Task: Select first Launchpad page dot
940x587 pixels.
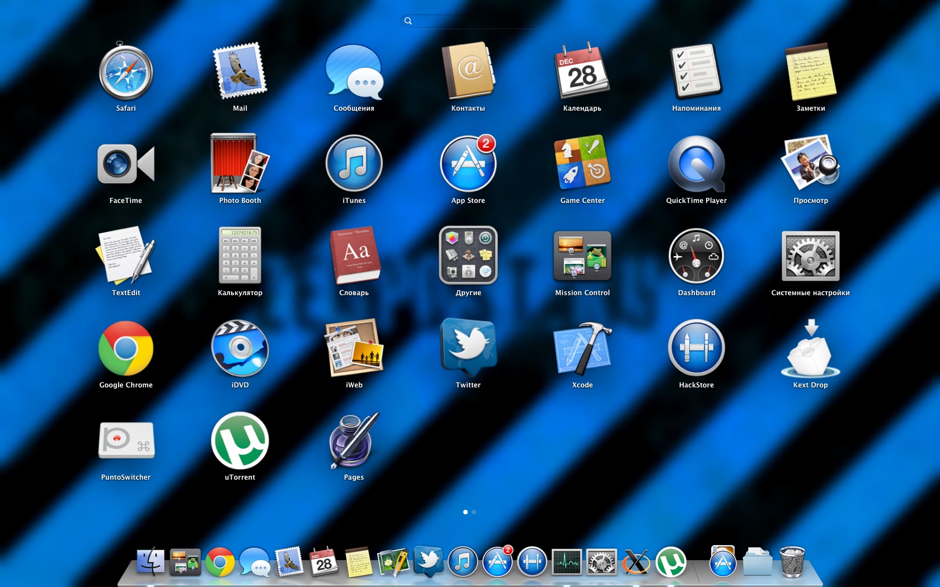Action: pos(466,512)
